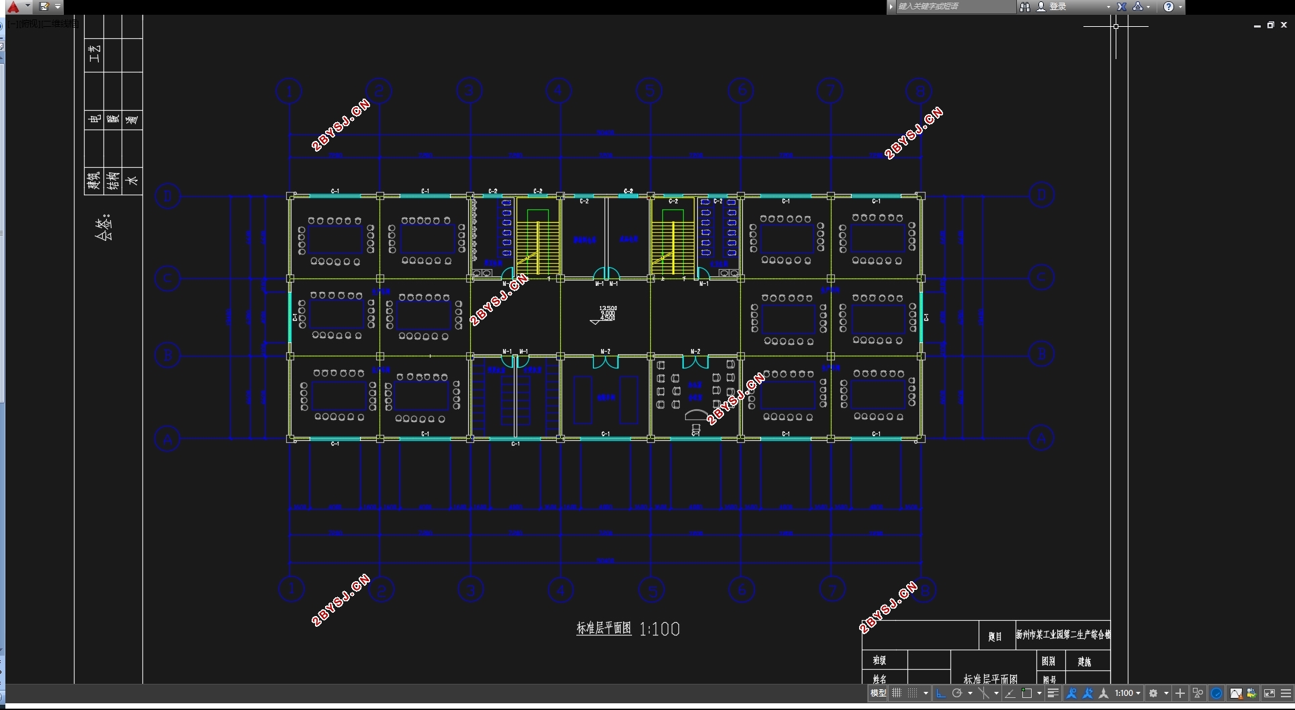Viewport: 1295px width, 710px height.
Task: Open the AutoCAD application menu logo
Action: [13, 7]
